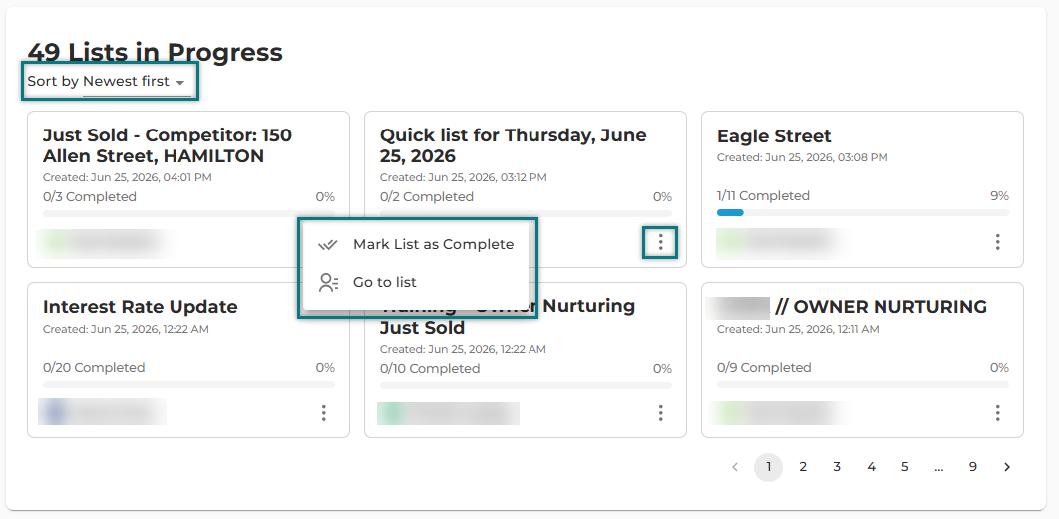
Task: Go to next page with right chevron
Action: (1007, 467)
